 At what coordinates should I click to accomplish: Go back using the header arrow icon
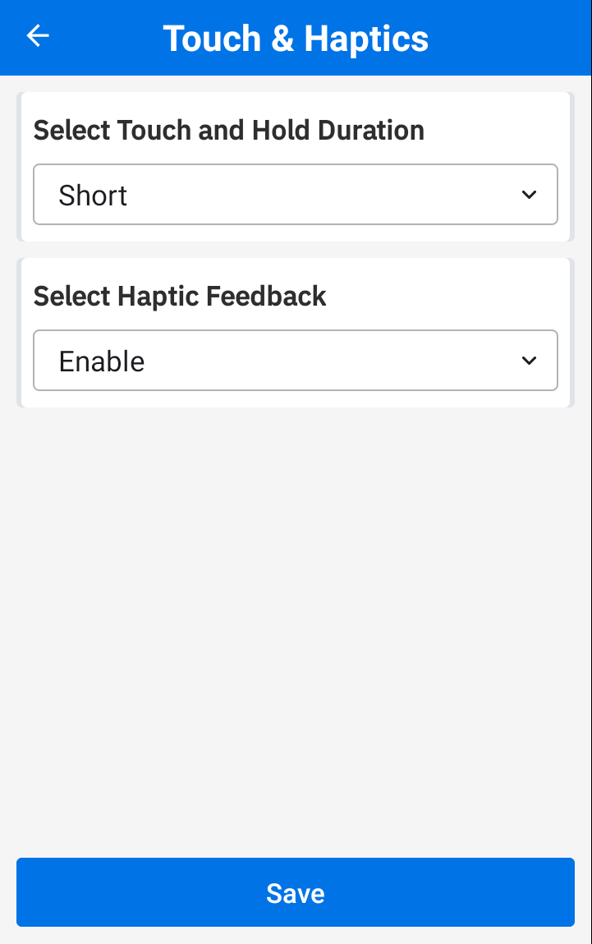tap(37, 35)
